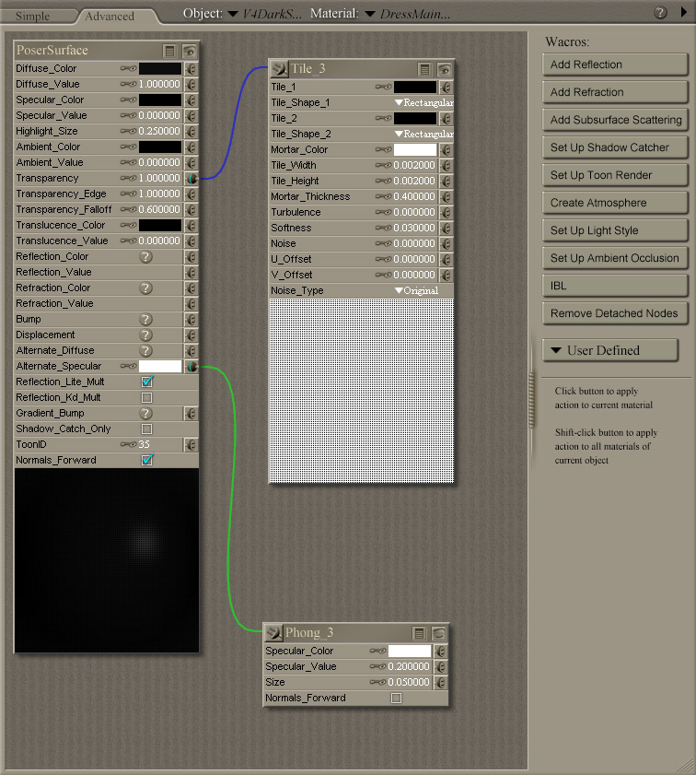Uncheck Reflection_Lite_Mult checkbox

tap(147, 382)
